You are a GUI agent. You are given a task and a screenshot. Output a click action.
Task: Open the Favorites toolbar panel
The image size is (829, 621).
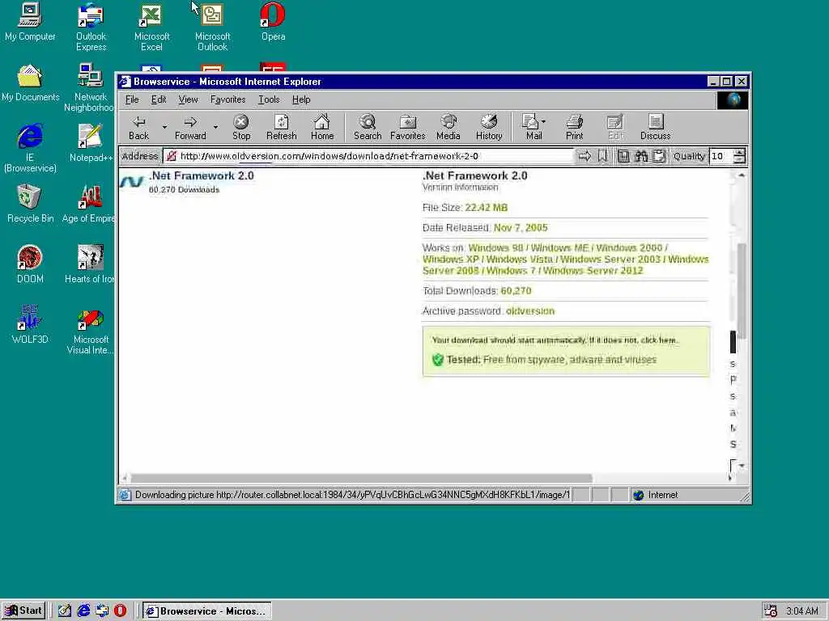tap(408, 127)
